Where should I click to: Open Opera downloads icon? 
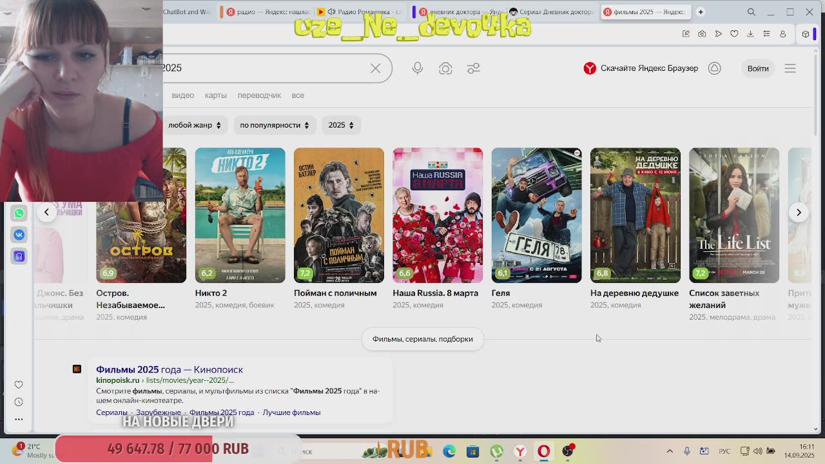click(750, 34)
